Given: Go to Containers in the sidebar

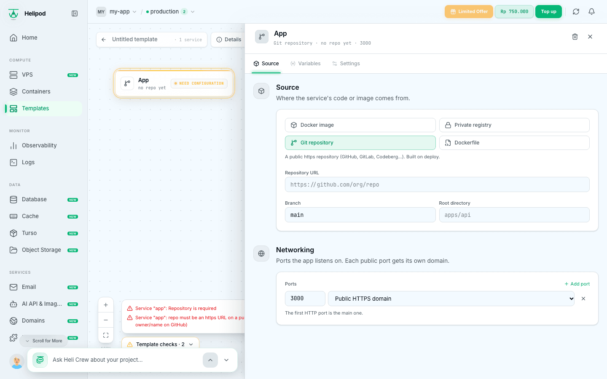Looking at the screenshot, I should (43, 91).
